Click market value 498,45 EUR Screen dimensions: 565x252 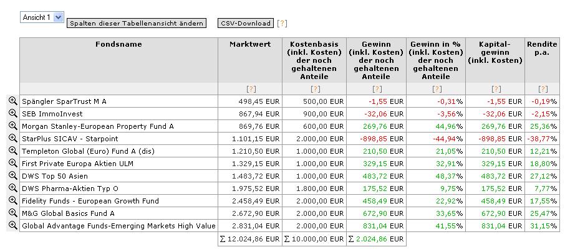(x=259, y=102)
